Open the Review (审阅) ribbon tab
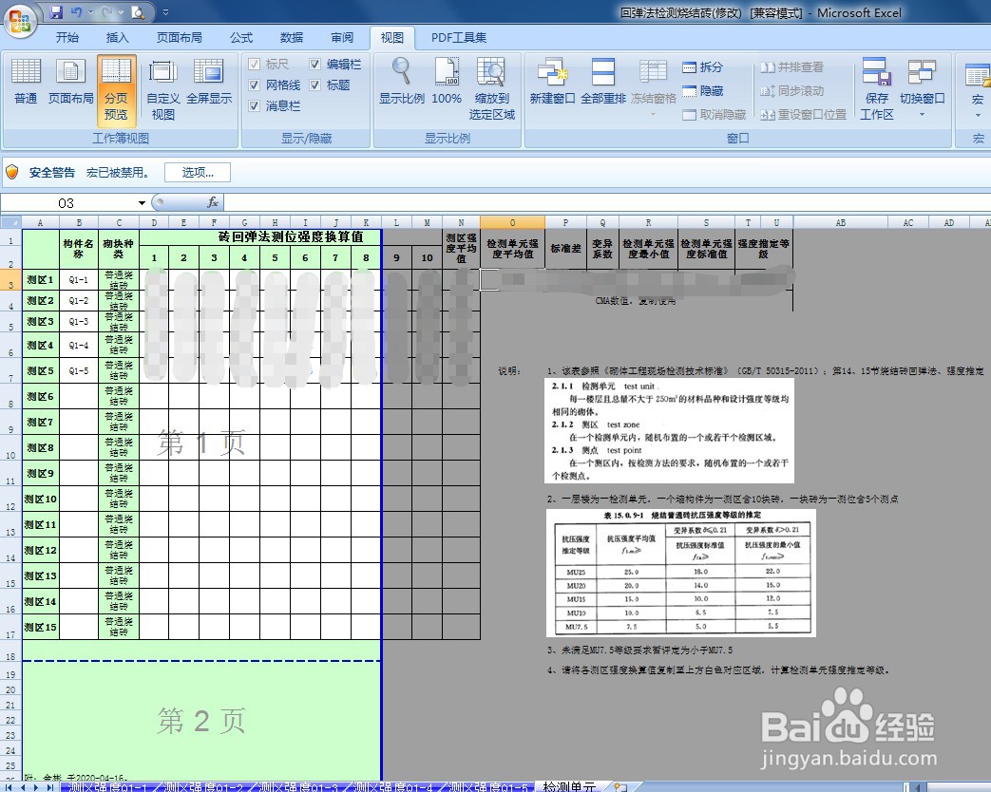Image resolution: width=991 pixels, height=792 pixels. (x=342, y=37)
